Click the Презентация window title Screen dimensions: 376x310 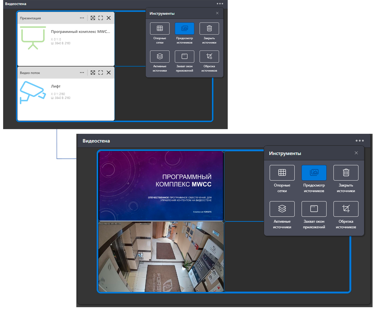pyautogui.click(x=30, y=18)
